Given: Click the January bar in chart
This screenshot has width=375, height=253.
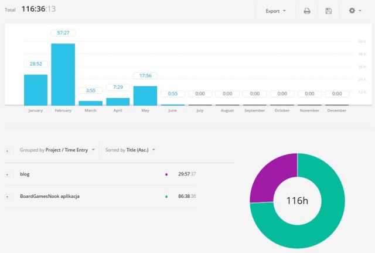Looking at the screenshot, I should tap(36, 89).
